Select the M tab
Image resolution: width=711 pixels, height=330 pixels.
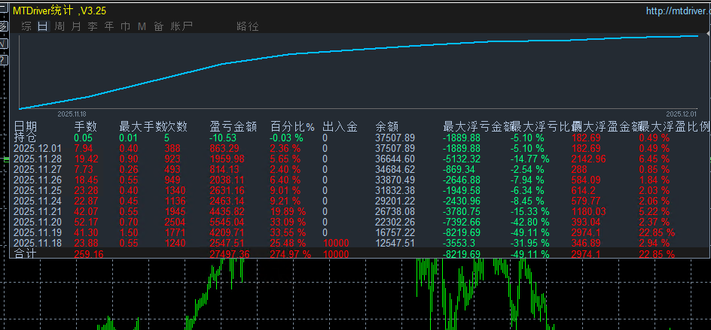[142, 26]
